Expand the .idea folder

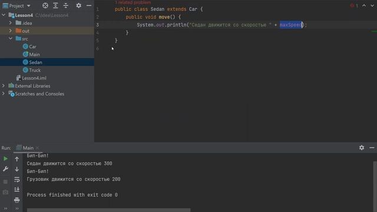(11, 23)
